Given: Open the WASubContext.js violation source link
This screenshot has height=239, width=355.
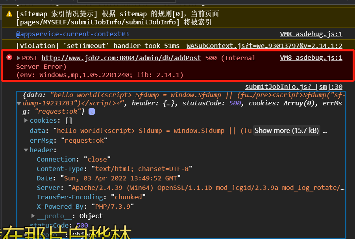Looking at the screenshot, I should [264, 46].
